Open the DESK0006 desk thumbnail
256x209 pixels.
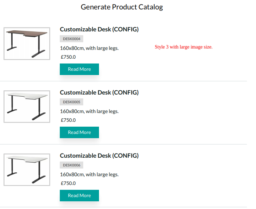pos(27,170)
